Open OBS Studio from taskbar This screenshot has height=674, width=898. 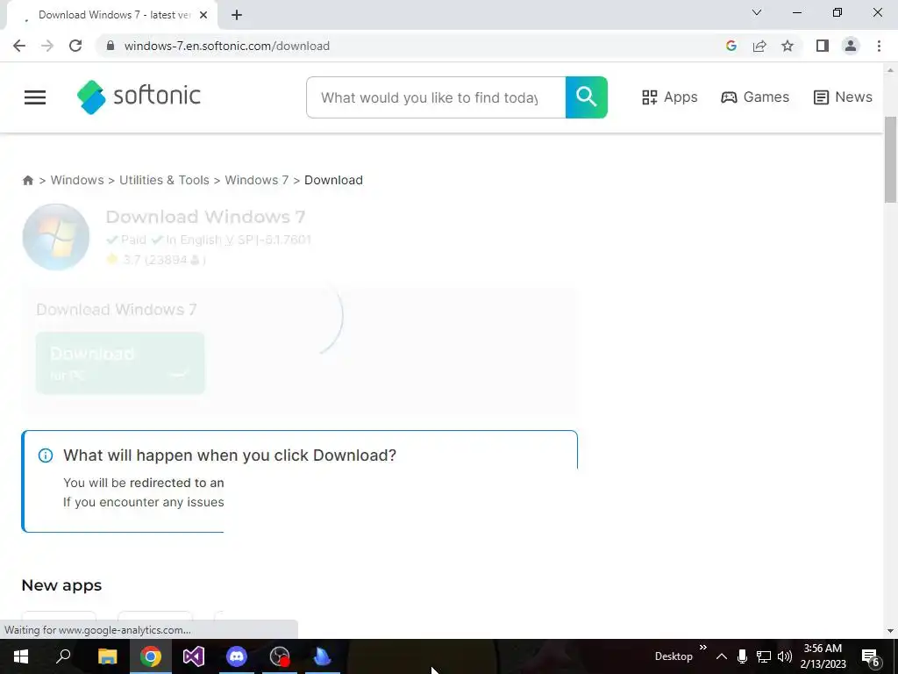coord(280,656)
